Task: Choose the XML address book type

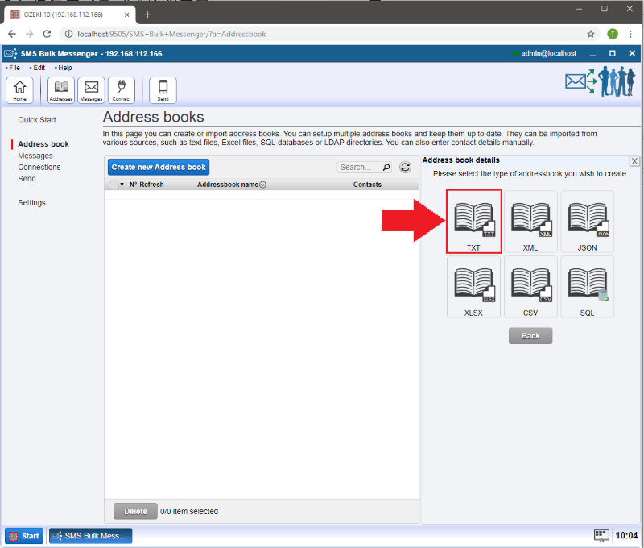Action: point(530,222)
